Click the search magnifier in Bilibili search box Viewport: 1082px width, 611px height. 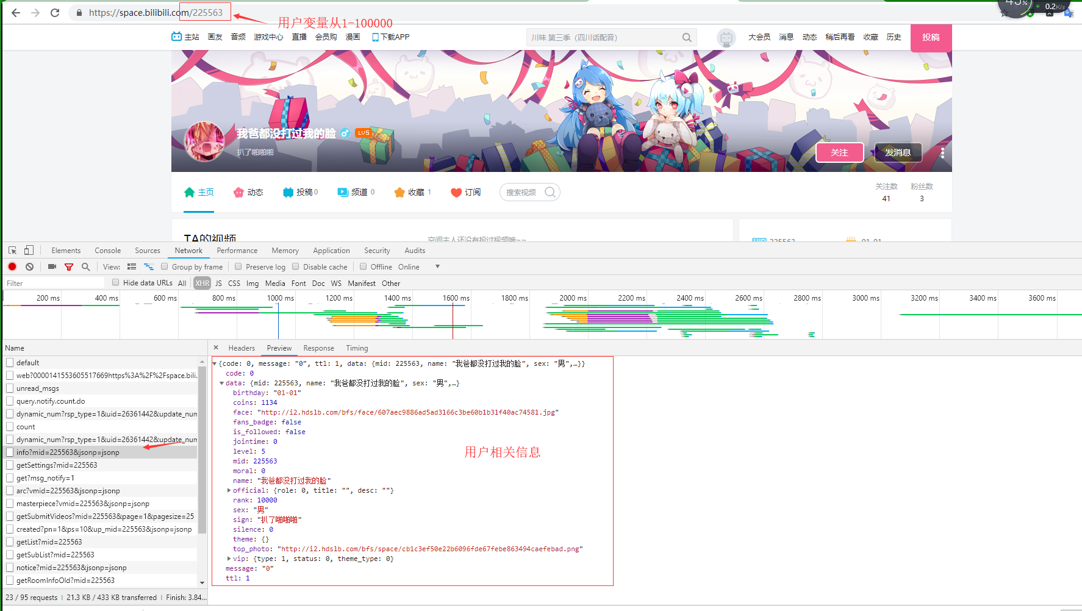coord(687,38)
